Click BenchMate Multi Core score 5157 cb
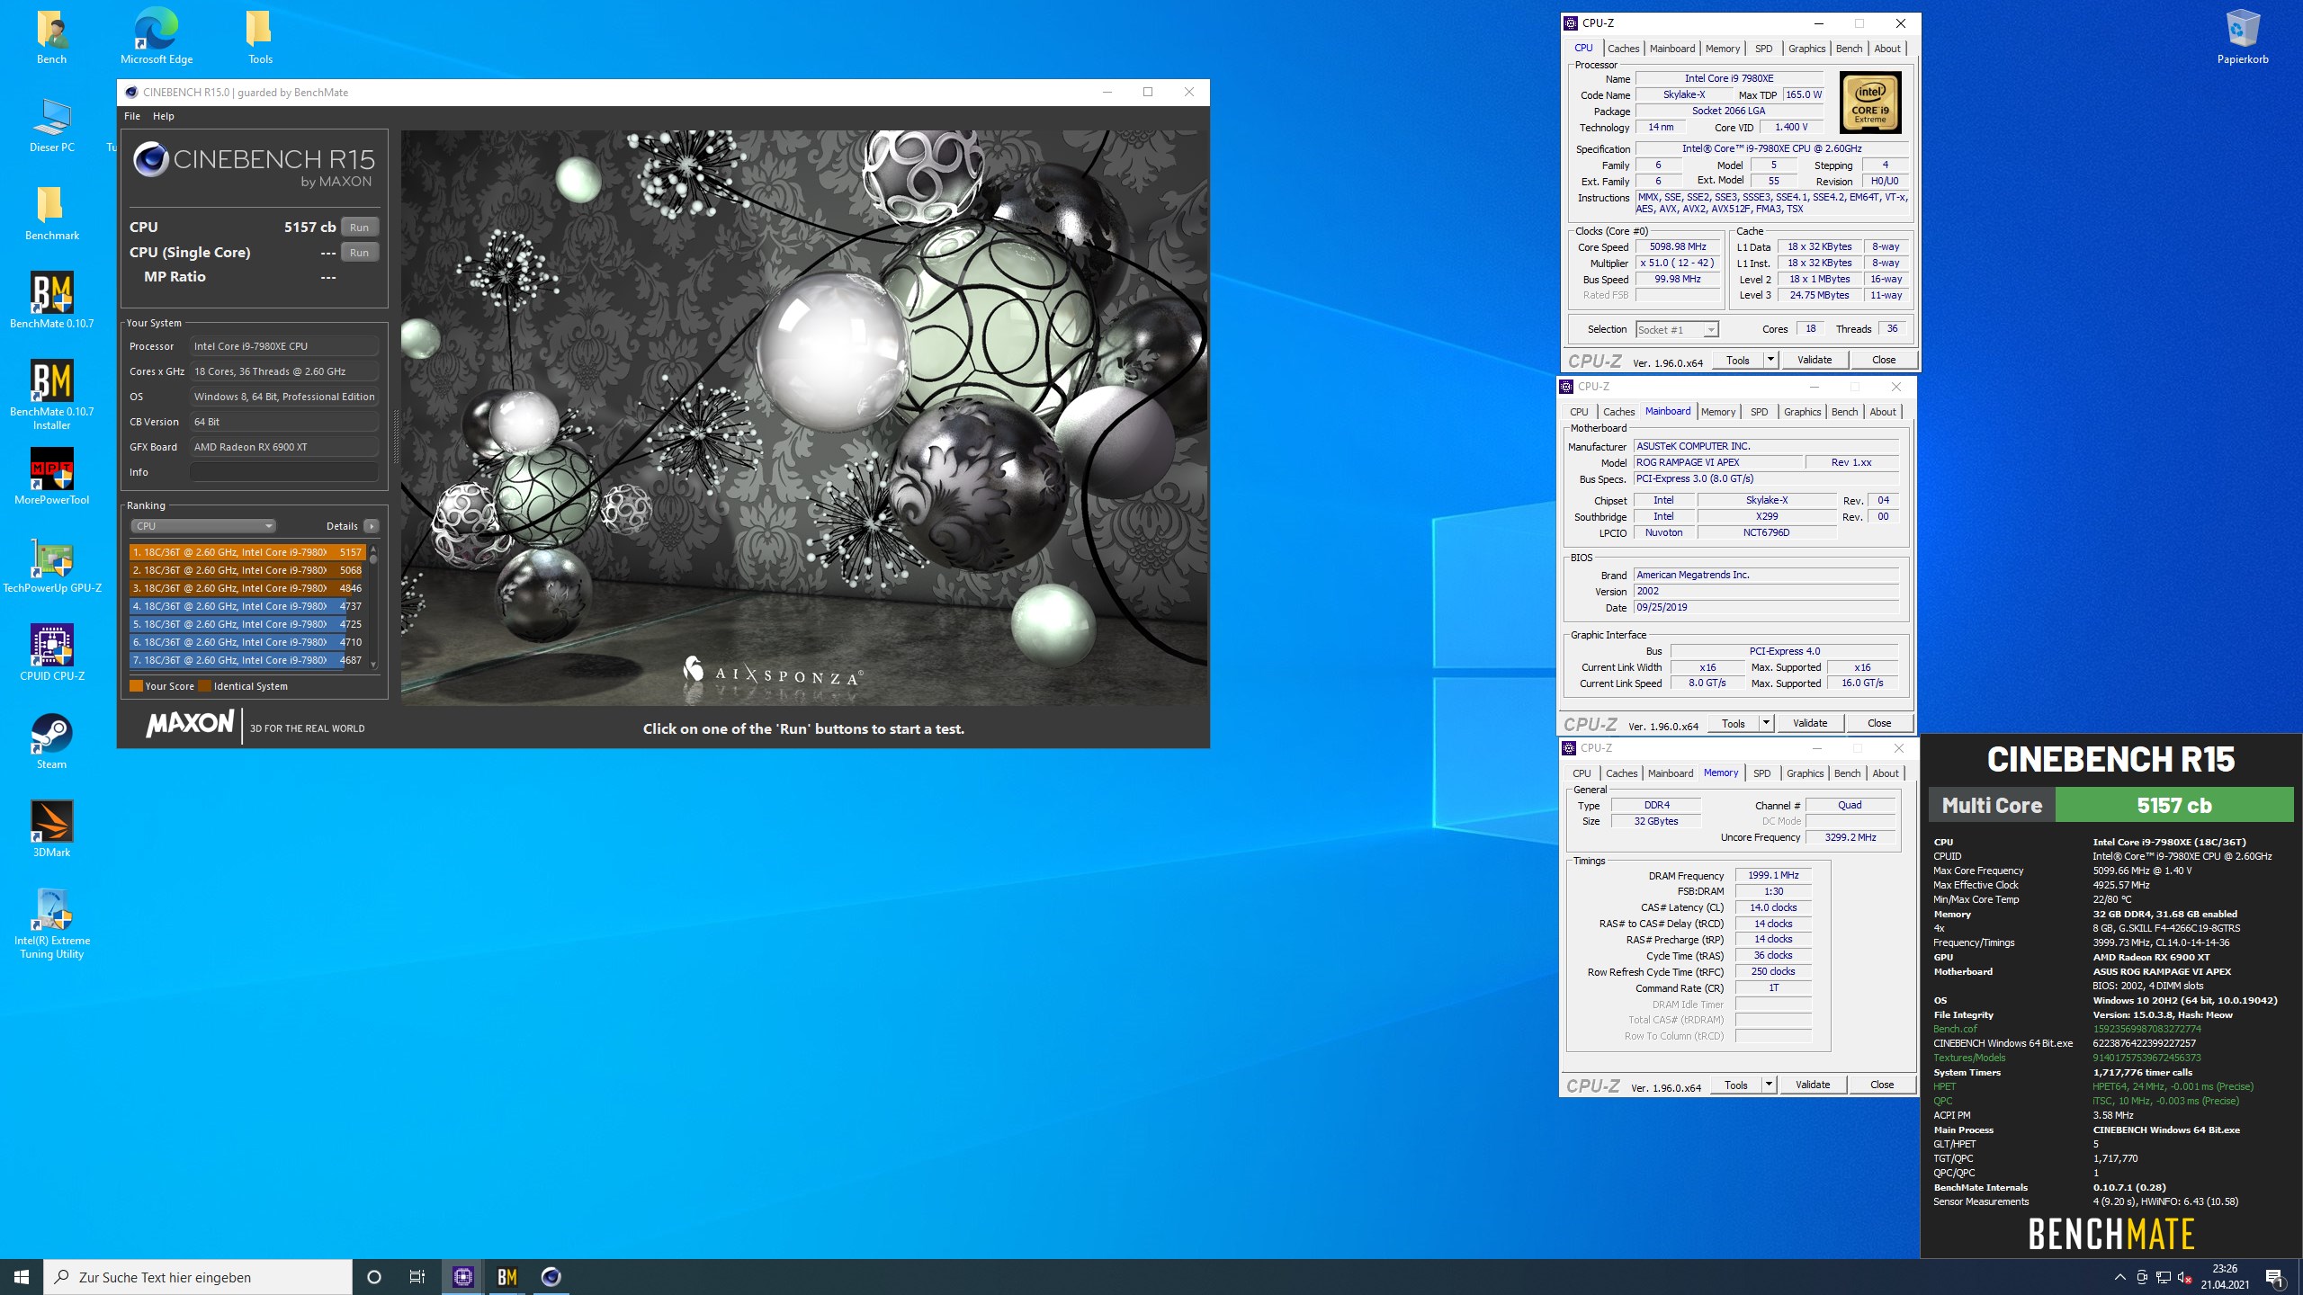 2174,805
